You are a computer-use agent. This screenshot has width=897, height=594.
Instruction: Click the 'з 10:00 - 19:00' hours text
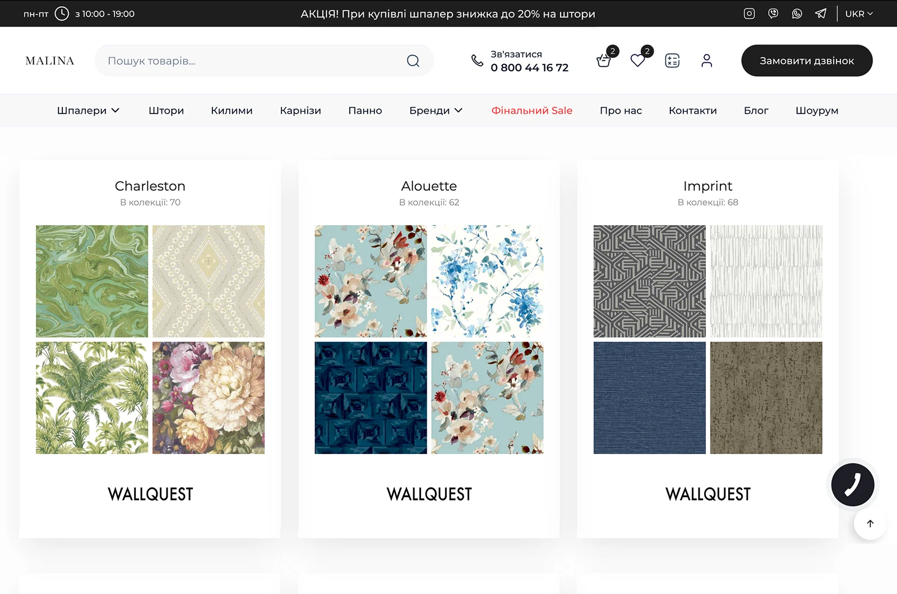pyautogui.click(x=105, y=13)
